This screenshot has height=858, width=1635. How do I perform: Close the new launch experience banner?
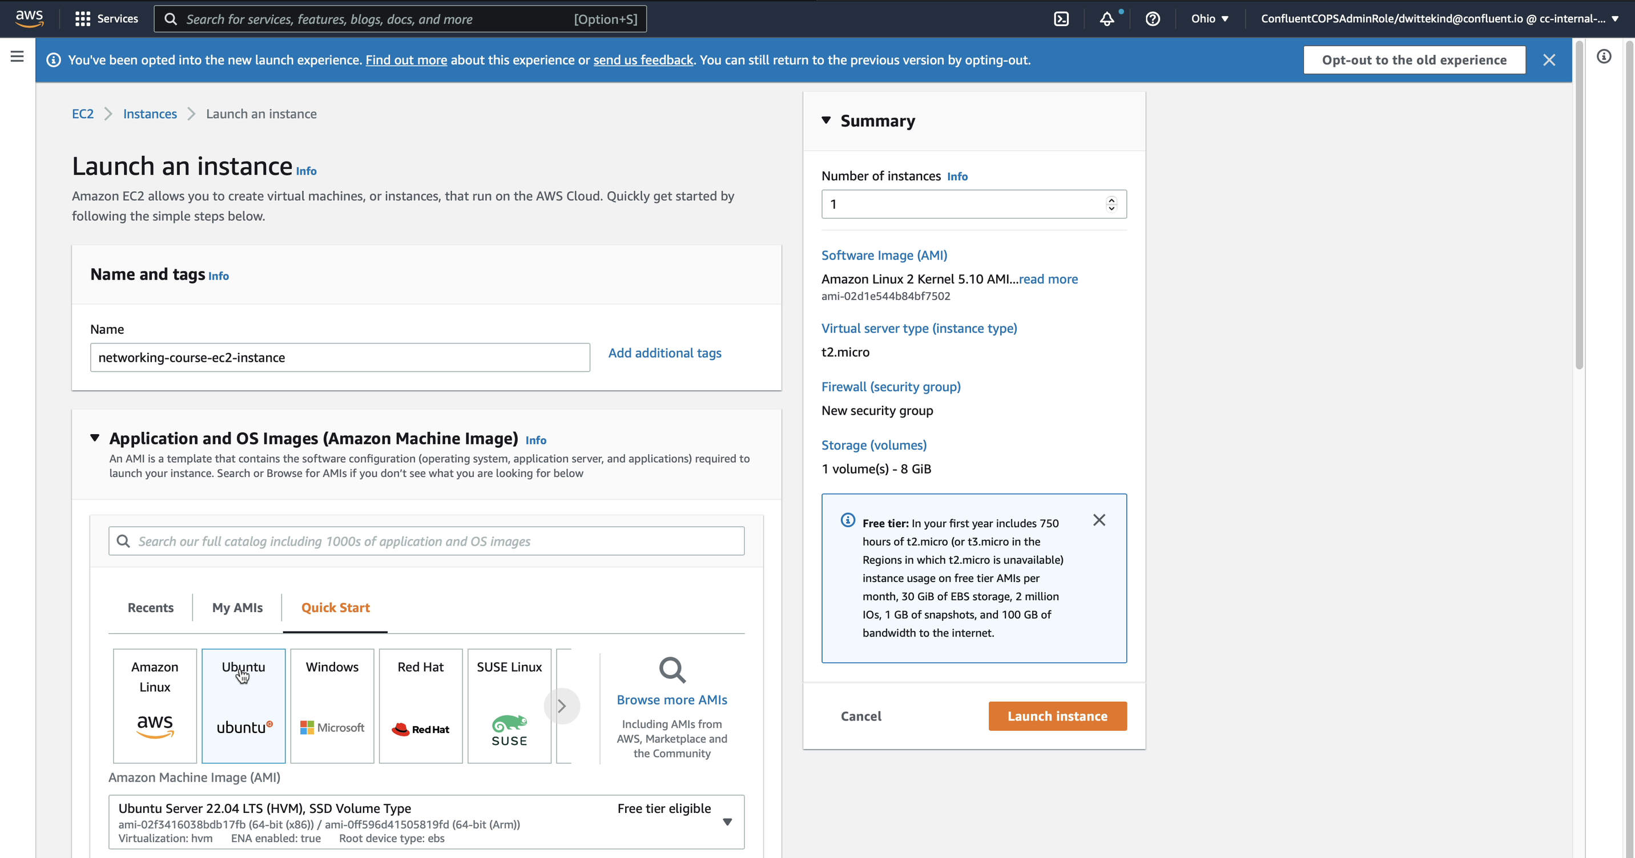(x=1548, y=59)
